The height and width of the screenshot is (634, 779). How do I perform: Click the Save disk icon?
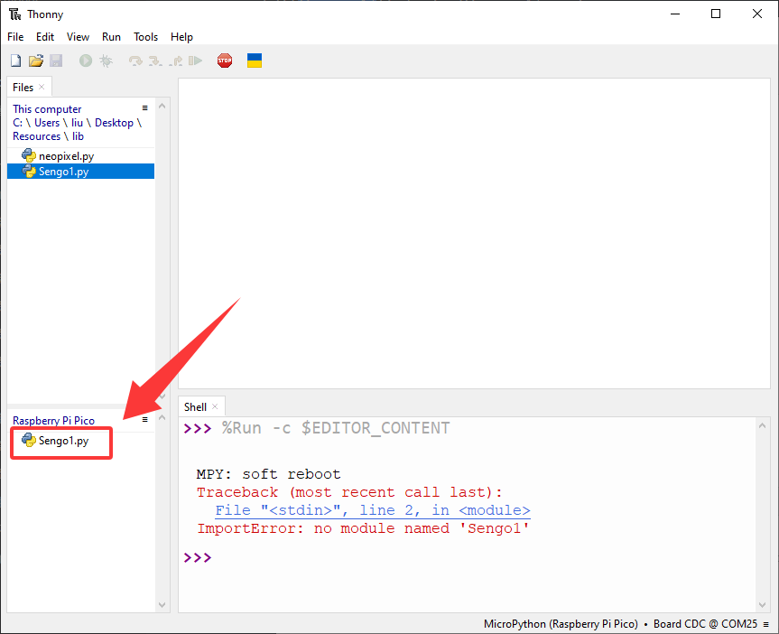tap(56, 61)
